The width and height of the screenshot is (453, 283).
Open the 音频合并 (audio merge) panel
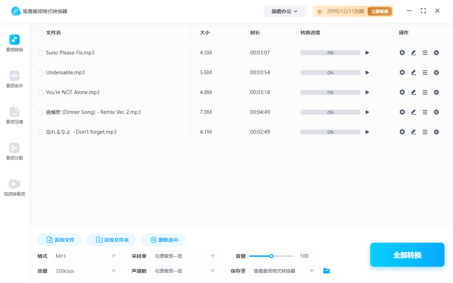tap(14, 79)
